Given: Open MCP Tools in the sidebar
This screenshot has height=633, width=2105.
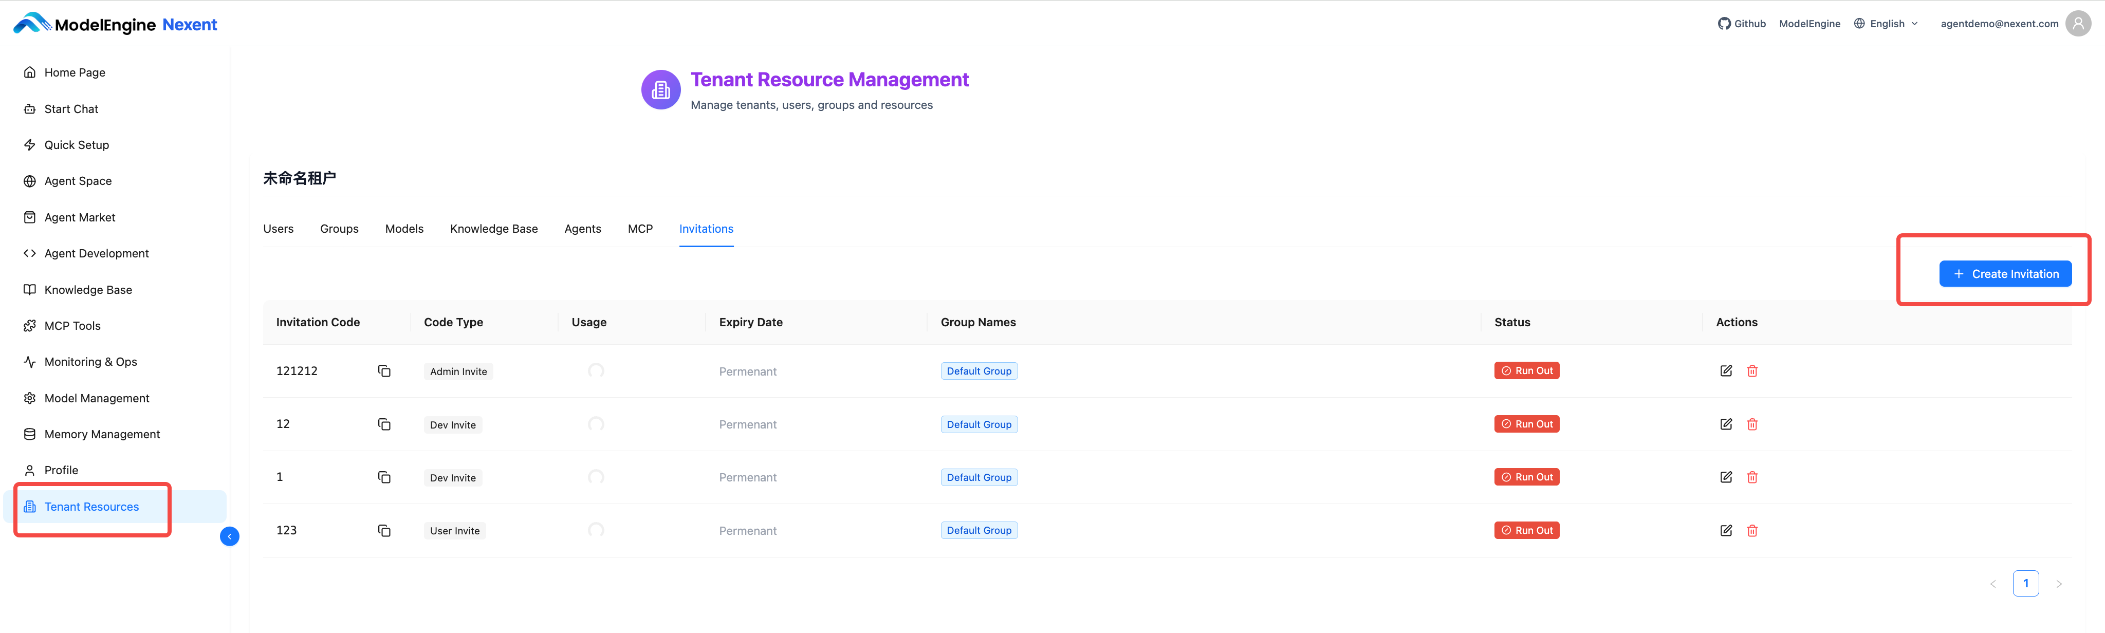Looking at the screenshot, I should (x=72, y=326).
